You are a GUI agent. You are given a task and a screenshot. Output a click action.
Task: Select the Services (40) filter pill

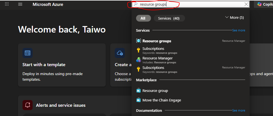[x=169, y=18]
